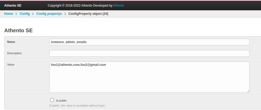Open the Config breadcrumb link

pos(25,14)
